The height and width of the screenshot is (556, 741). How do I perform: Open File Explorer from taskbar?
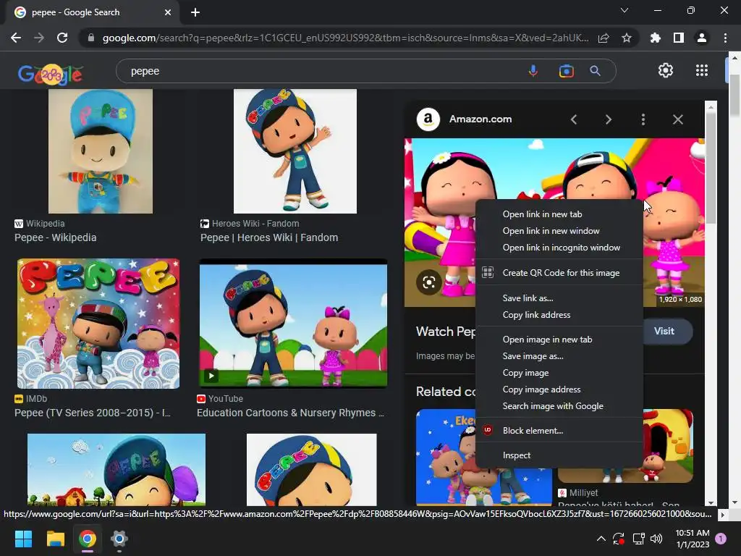(x=55, y=539)
